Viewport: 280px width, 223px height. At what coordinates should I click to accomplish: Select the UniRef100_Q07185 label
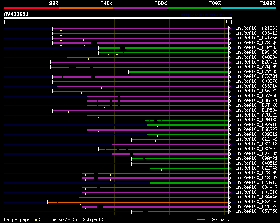point(256,154)
